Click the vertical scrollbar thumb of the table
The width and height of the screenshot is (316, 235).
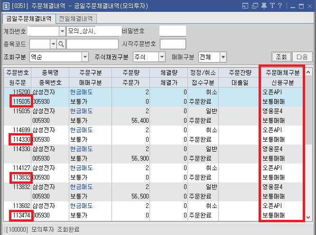point(308,111)
